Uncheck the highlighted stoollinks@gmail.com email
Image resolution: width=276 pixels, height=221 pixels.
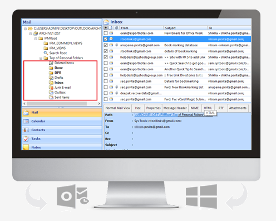[x=106, y=39]
